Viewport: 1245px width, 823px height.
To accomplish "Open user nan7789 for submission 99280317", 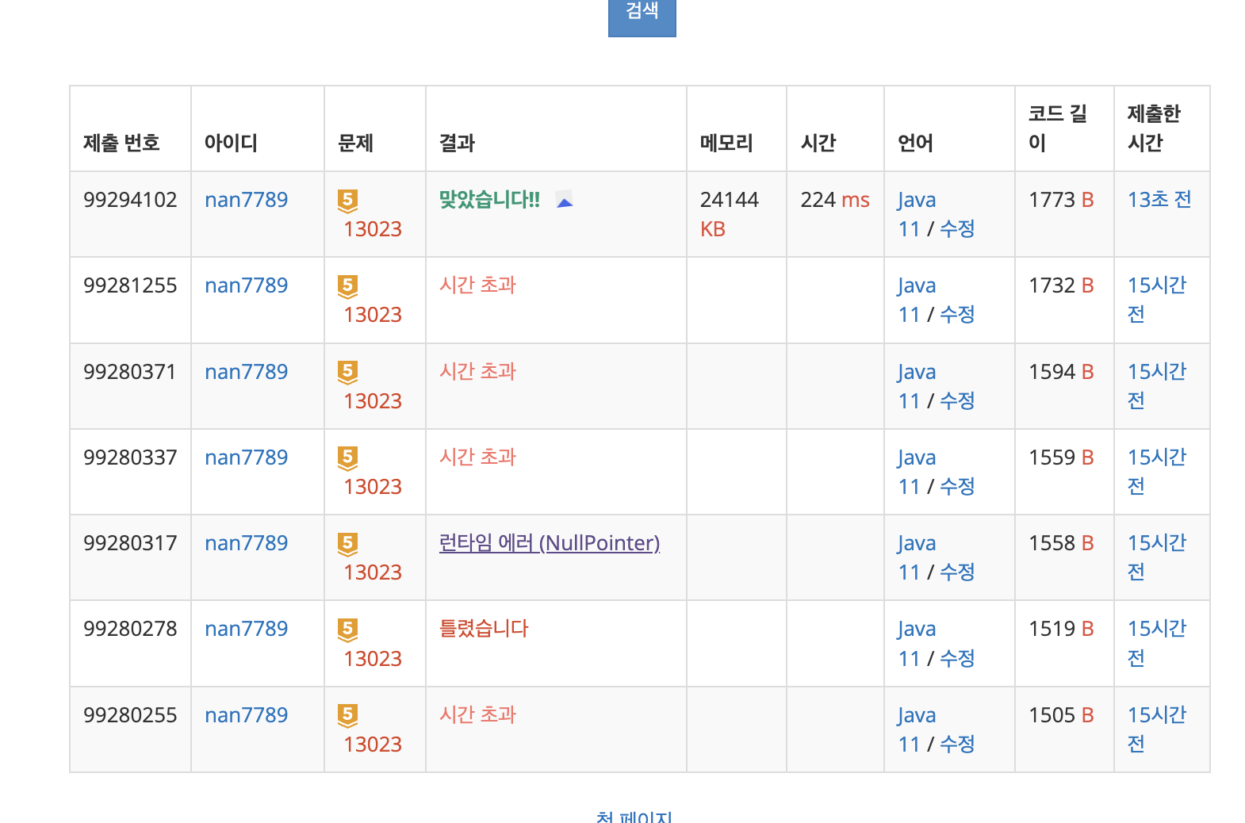I will click(246, 543).
